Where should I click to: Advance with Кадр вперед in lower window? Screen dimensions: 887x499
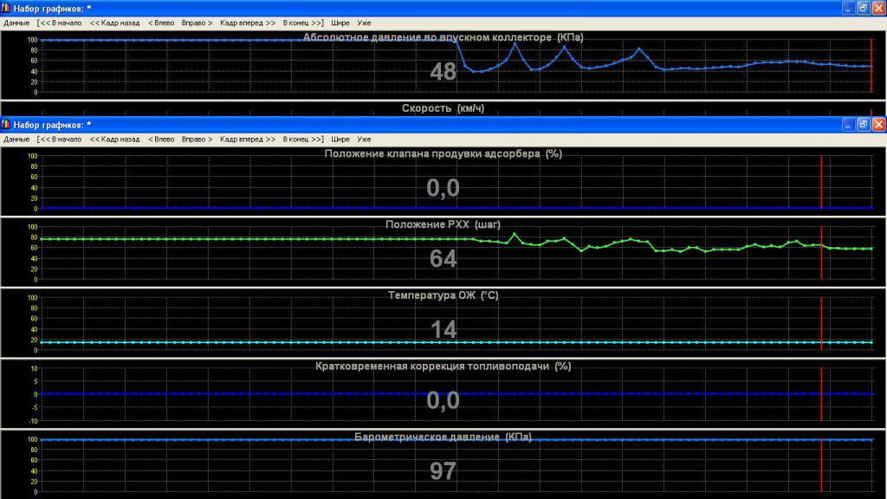point(248,139)
